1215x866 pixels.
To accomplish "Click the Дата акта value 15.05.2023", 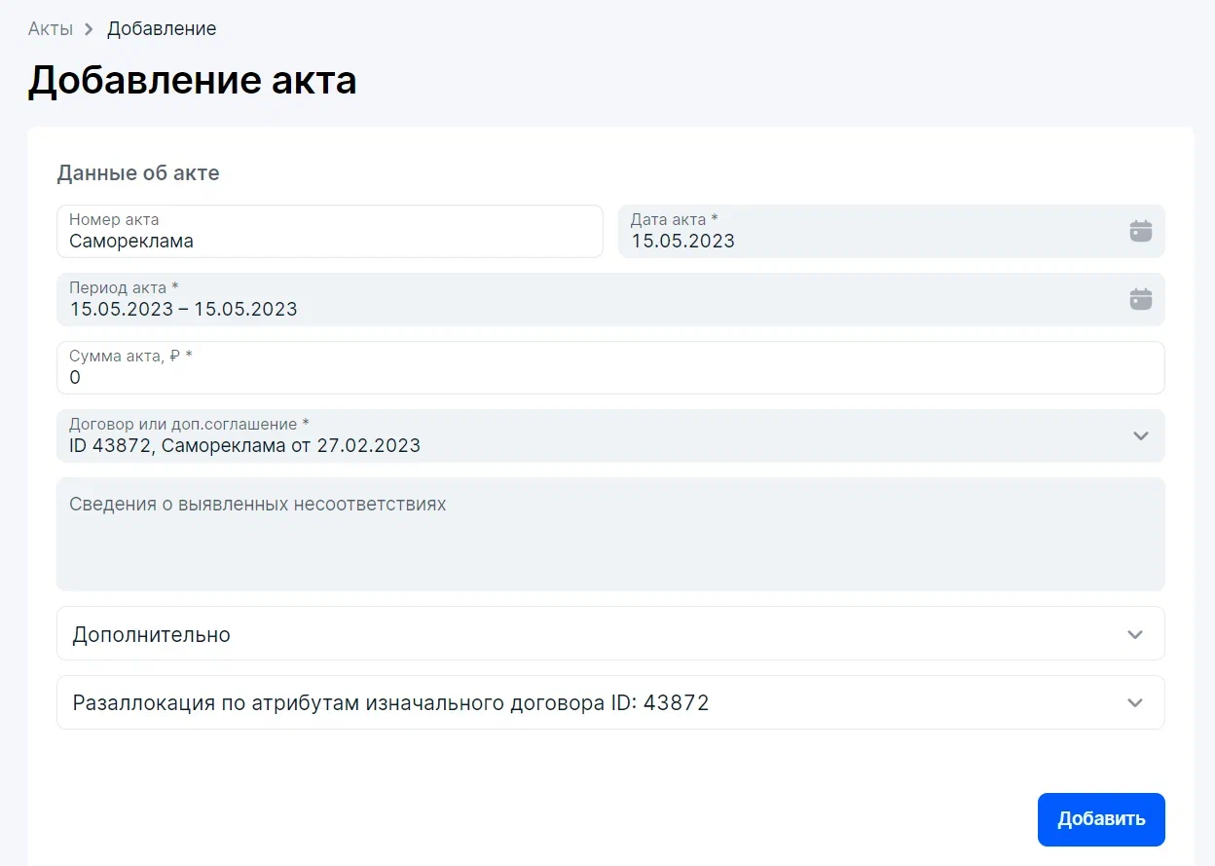I will (x=682, y=241).
